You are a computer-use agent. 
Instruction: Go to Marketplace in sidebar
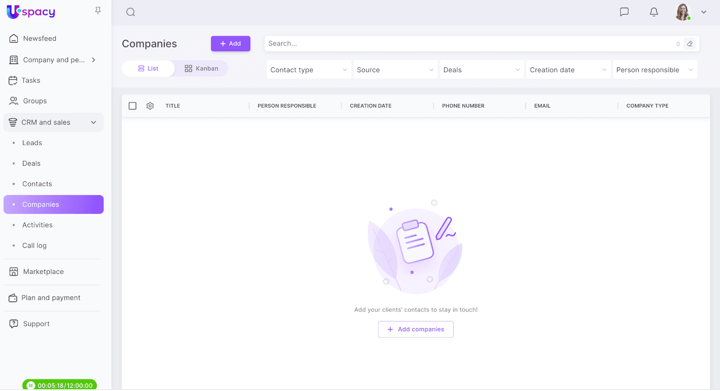click(x=43, y=272)
